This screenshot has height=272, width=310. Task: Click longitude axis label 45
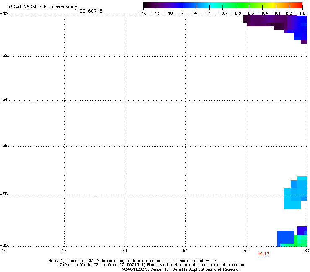coord(3,251)
